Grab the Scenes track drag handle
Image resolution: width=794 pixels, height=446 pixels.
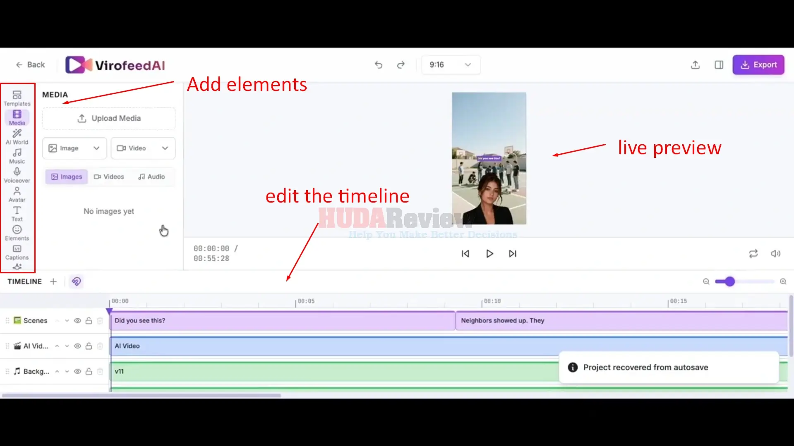[x=7, y=321]
